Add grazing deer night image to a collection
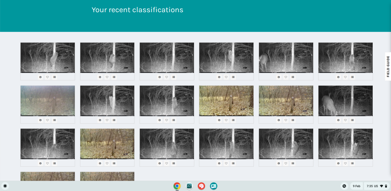The image size is (391, 191). pyautogui.click(x=352, y=120)
